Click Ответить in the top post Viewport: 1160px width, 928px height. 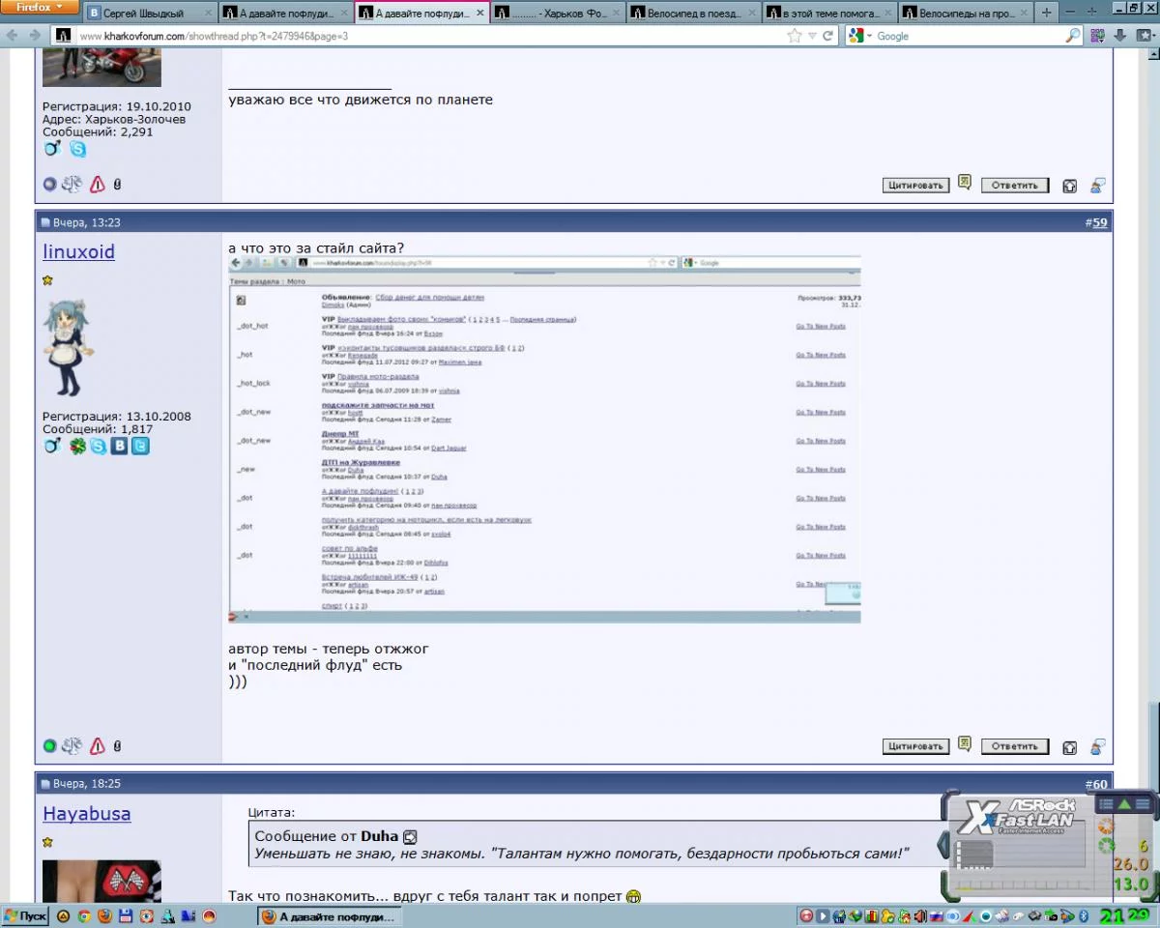1015,186
